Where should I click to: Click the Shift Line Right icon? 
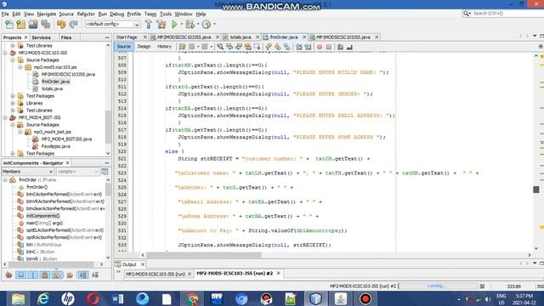point(308,47)
